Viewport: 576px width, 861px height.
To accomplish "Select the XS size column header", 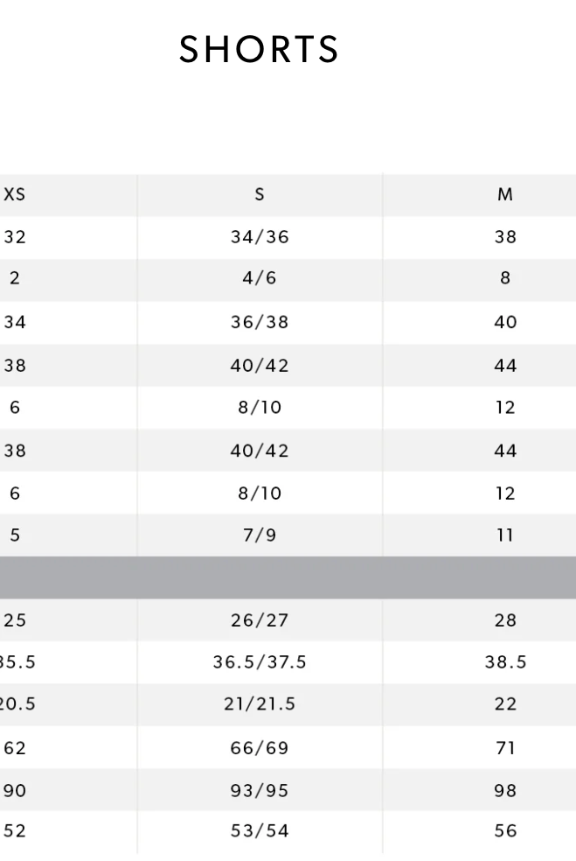I will [15, 194].
